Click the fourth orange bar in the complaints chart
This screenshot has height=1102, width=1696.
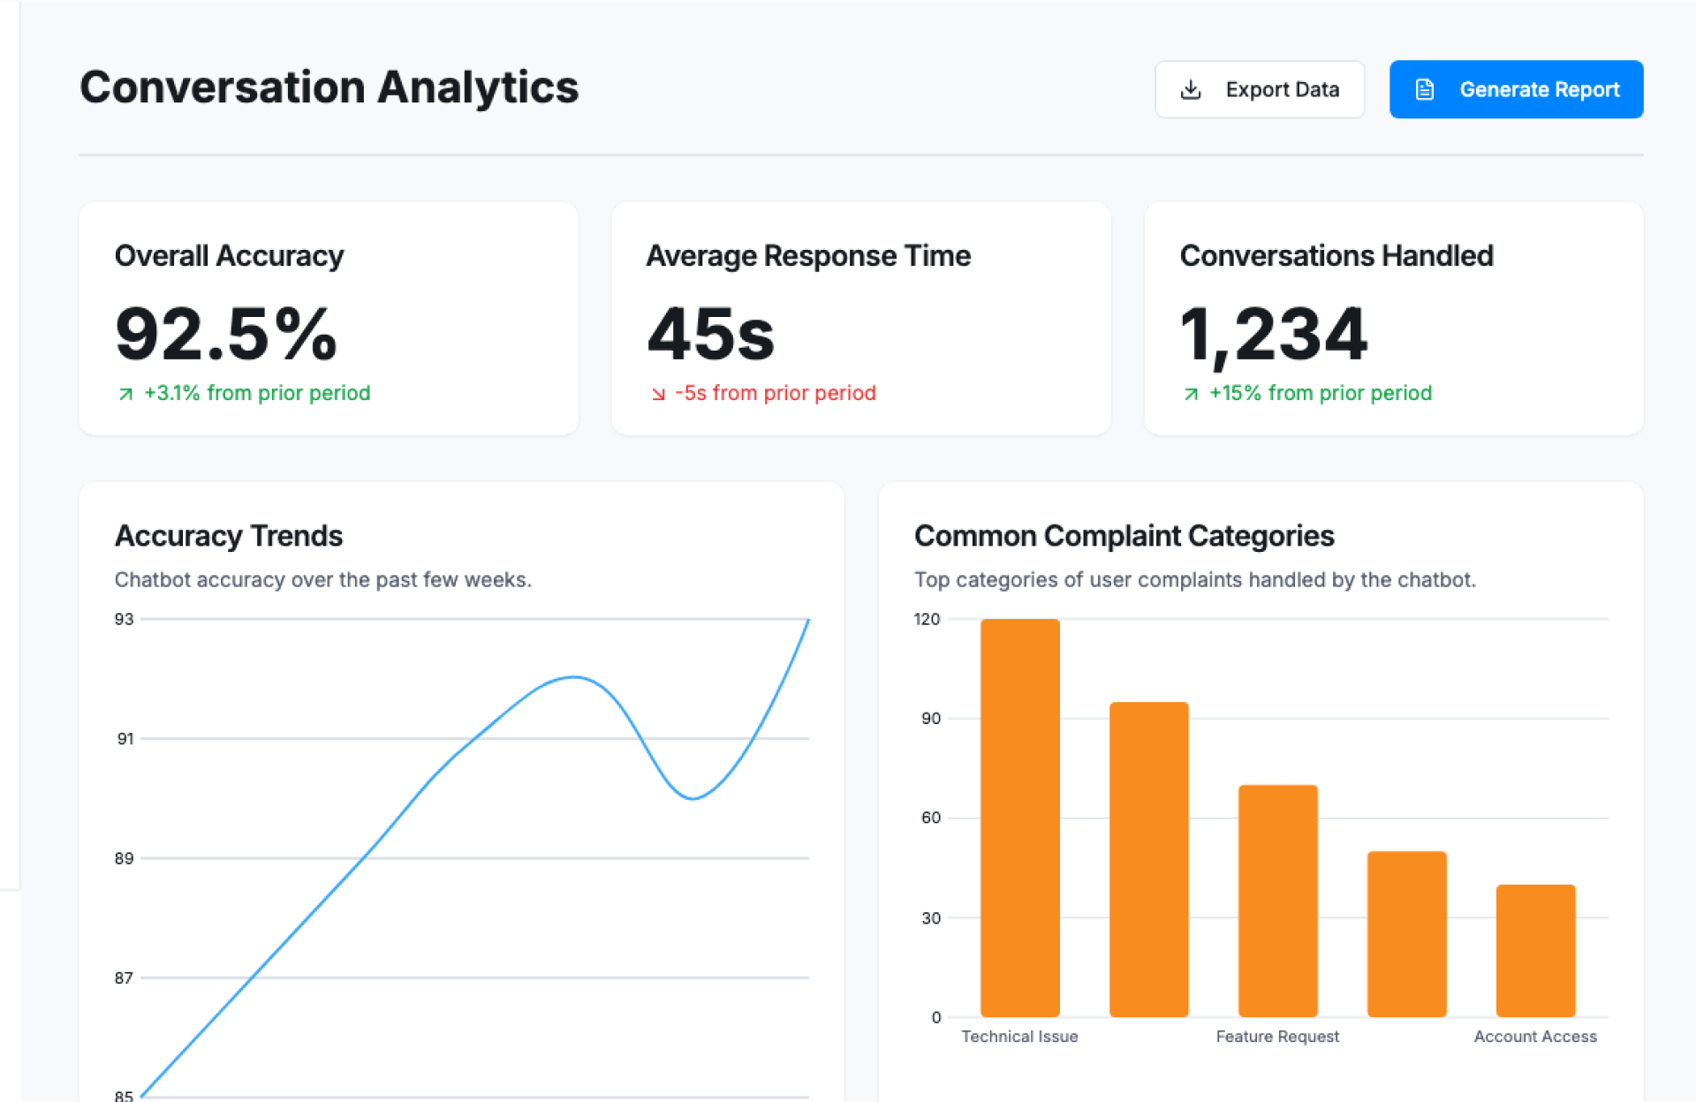coord(1406,934)
